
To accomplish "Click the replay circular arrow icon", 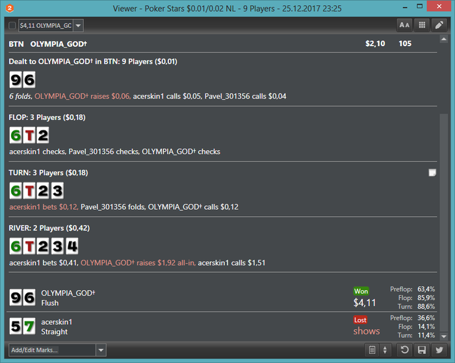I will click(404, 350).
